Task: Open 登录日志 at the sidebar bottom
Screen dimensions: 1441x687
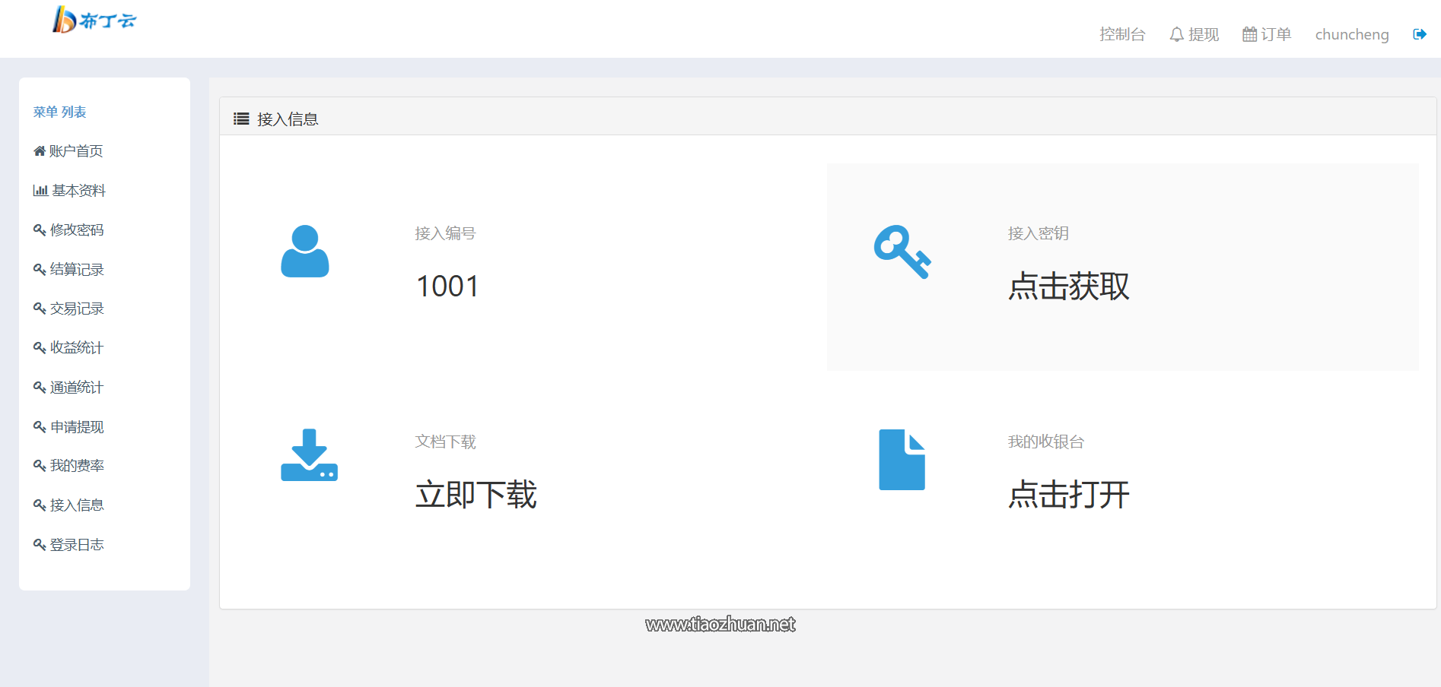Action: [x=76, y=544]
